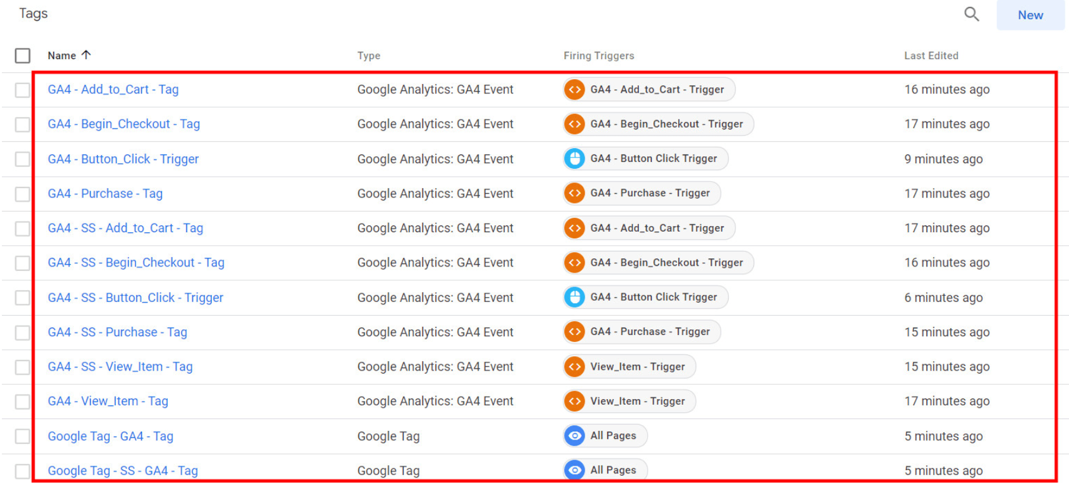
Task: Open the GA4 - SS - View_Item - Tag link
Action: coord(120,367)
